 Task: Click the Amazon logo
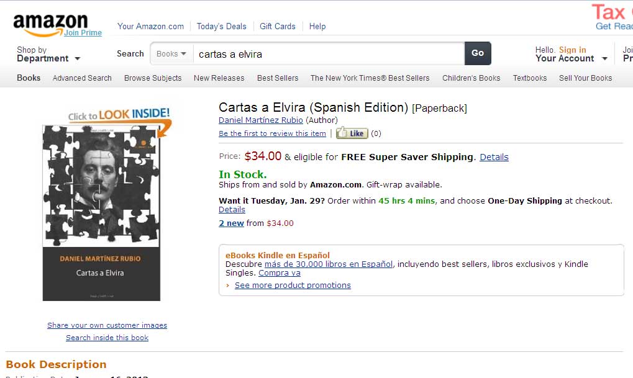(x=50, y=25)
